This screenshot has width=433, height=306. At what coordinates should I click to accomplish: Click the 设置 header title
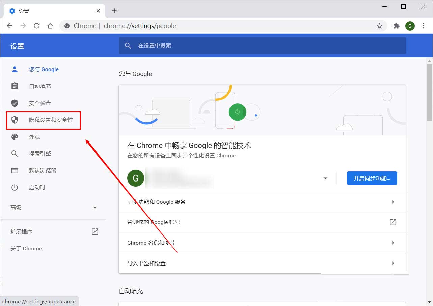click(x=17, y=46)
